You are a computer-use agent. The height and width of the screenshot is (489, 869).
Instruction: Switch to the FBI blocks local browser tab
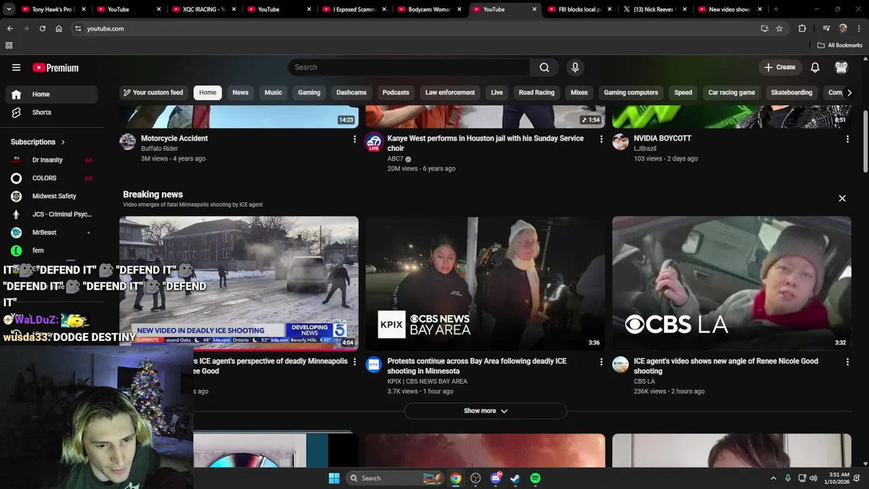(579, 10)
